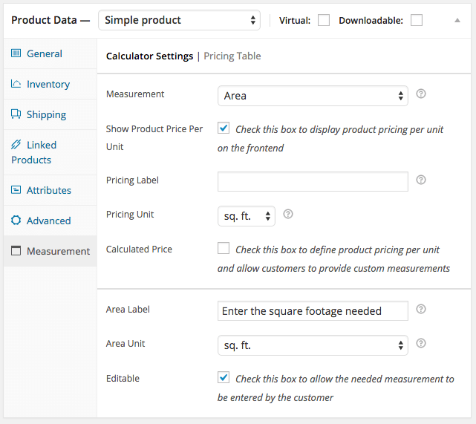The image size is (476, 424).
Task: Click help icon next to Area Label
Action: pyautogui.click(x=421, y=309)
